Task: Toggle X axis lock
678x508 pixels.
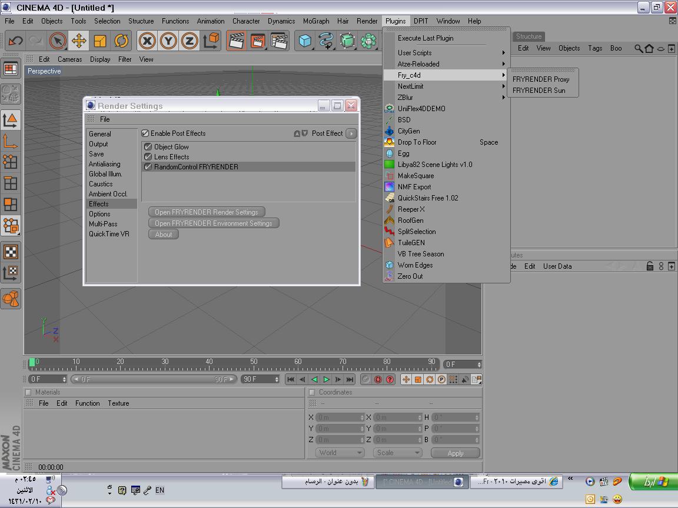Action: (x=147, y=41)
